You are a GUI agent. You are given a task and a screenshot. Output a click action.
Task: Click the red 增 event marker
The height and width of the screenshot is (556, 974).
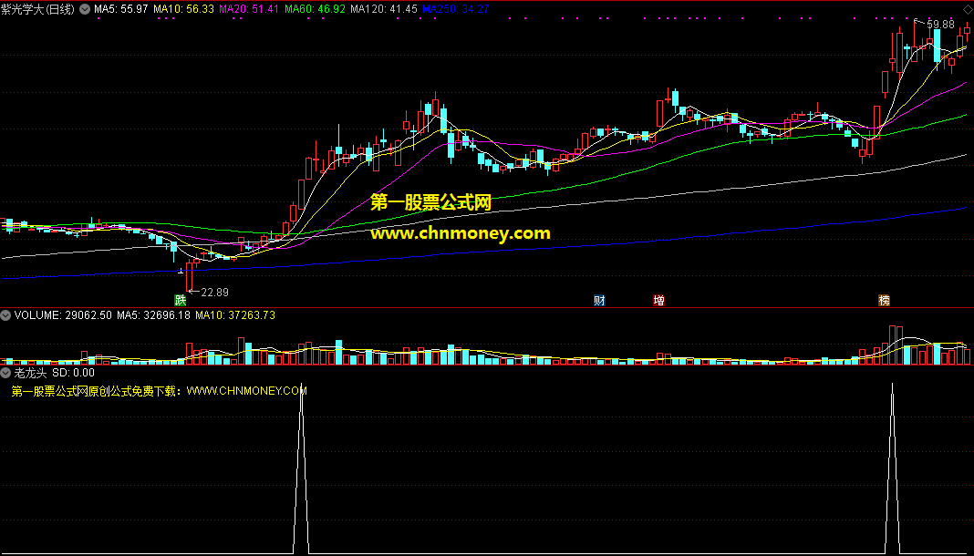pyautogui.click(x=658, y=300)
